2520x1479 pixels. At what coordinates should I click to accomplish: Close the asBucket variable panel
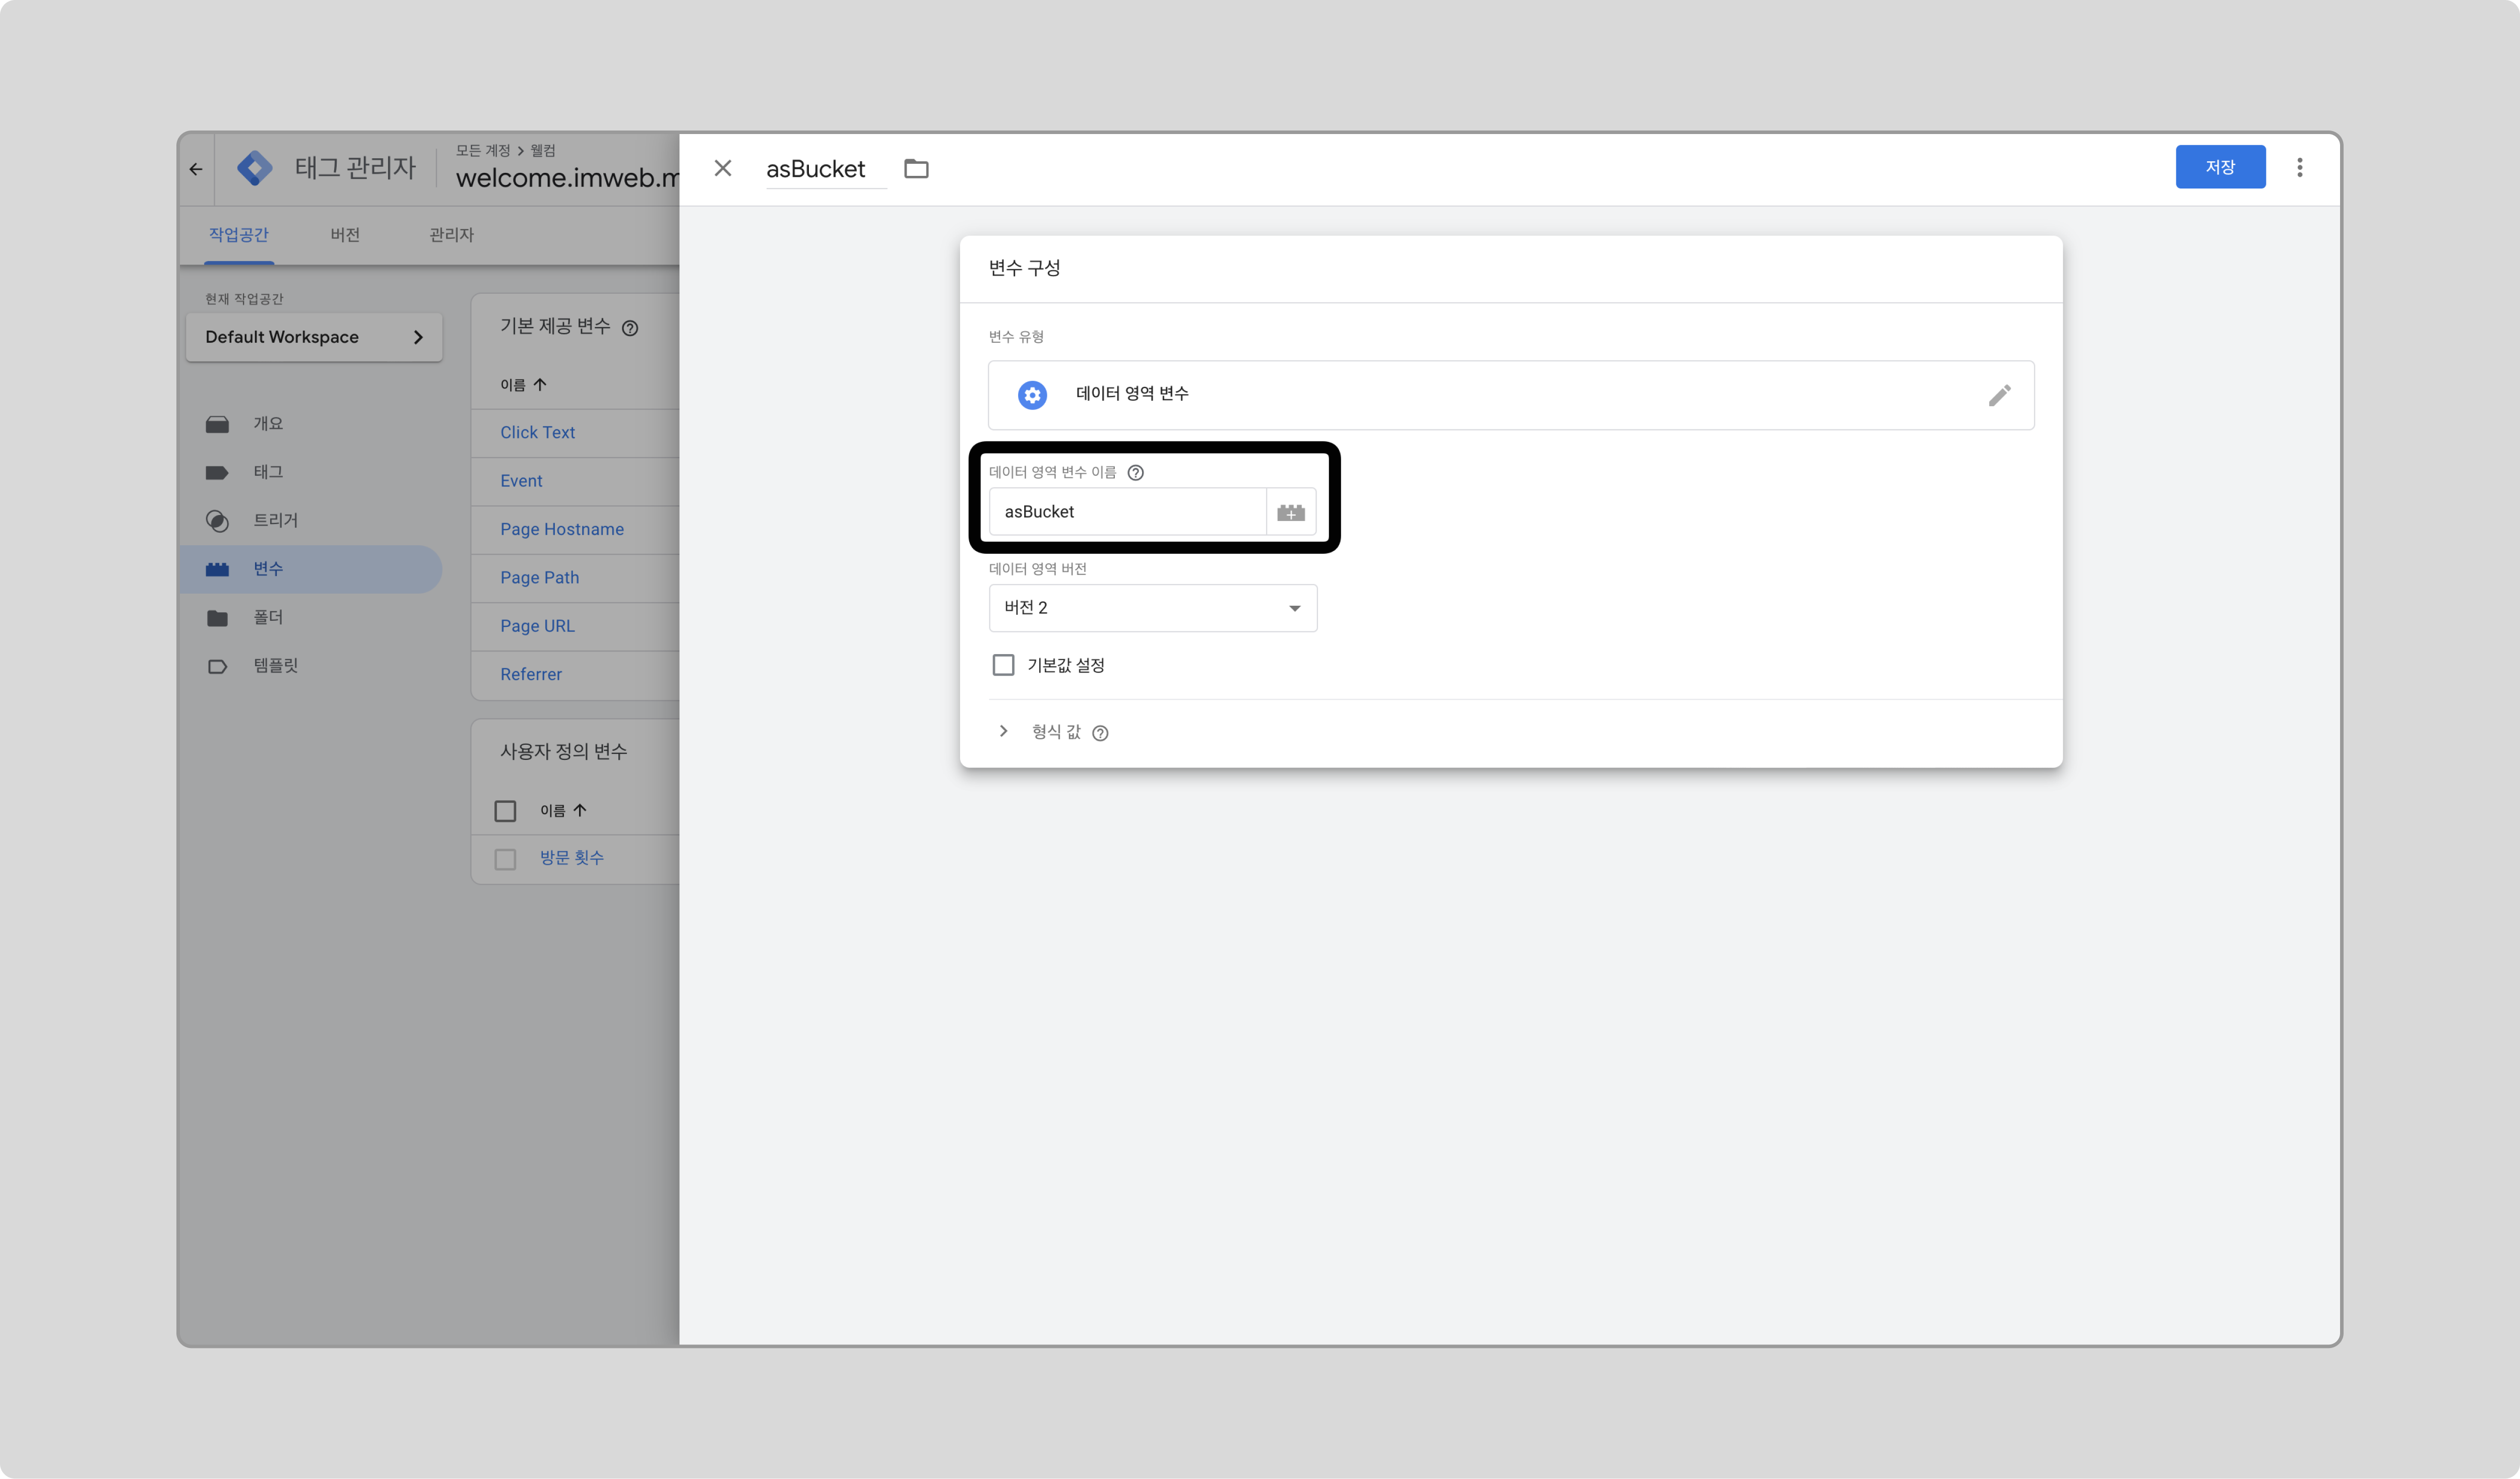pos(723,168)
